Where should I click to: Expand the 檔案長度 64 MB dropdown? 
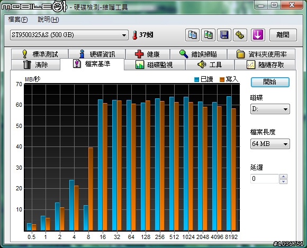click(270, 144)
